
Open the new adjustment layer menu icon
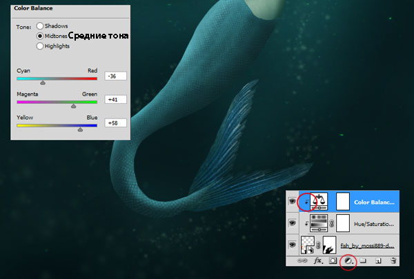click(x=348, y=261)
